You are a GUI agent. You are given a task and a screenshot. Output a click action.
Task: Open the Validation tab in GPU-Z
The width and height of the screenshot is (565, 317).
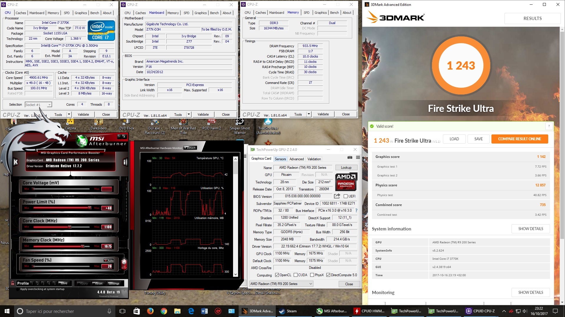314,159
